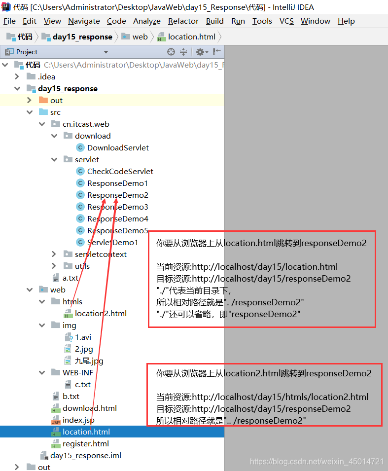This screenshot has width=388, height=471.
Task: Expand the orange out folder
Action: click(30, 100)
